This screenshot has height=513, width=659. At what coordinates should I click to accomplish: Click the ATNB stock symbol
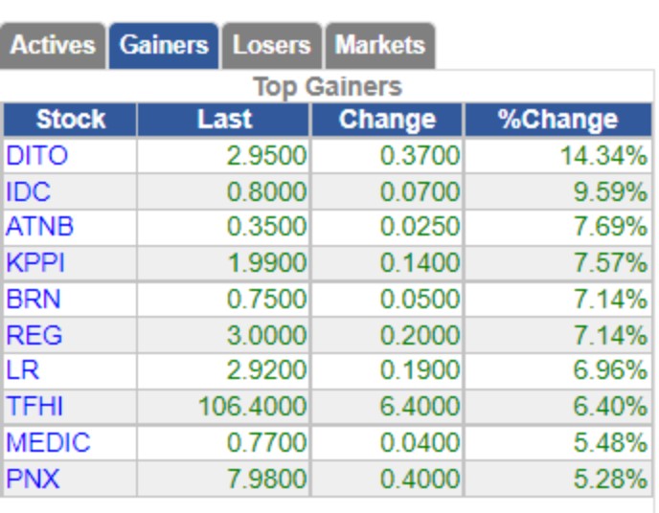(x=40, y=227)
